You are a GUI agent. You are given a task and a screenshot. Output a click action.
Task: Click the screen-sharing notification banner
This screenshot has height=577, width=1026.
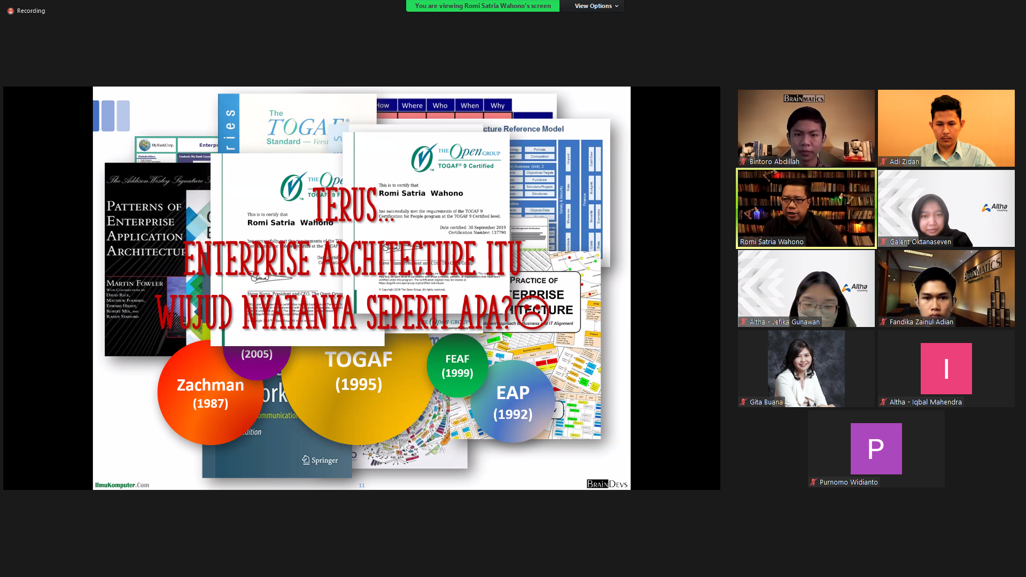tap(482, 6)
